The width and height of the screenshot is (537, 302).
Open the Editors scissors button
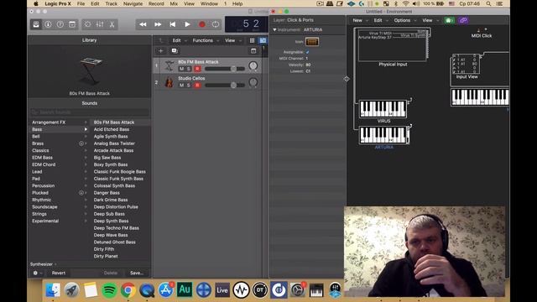[x=112, y=24]
